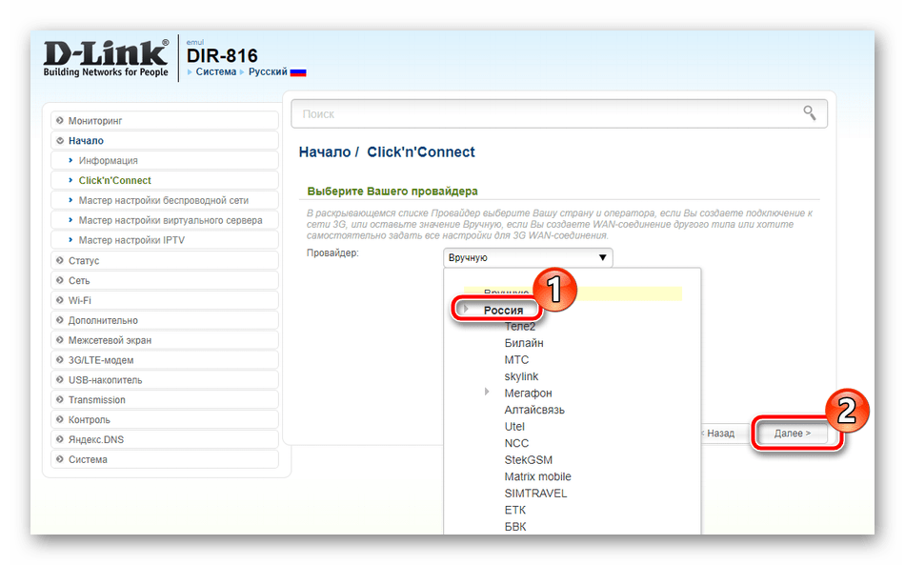Screen dimensions: 905x565
Task: Expand the Статус section
Action: (x=165, y=260)
